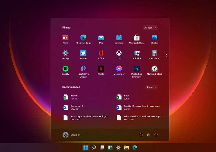This screenshot has height=152, width=216.
Task: Open the Book3 Excel file
Action: coord(74,97)
